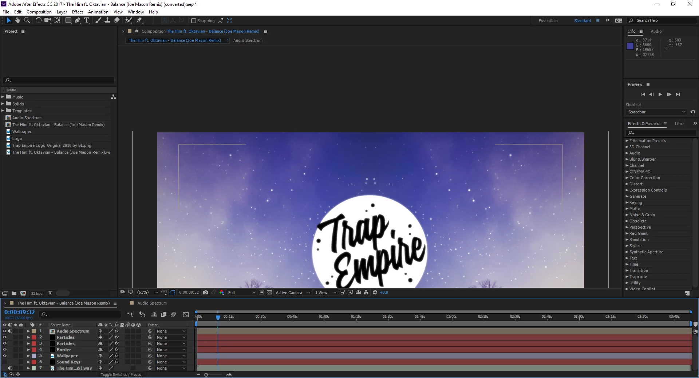Select the Rectangle shape tool
The width and height of the screenshot is (699, 378).
[68, 20]
